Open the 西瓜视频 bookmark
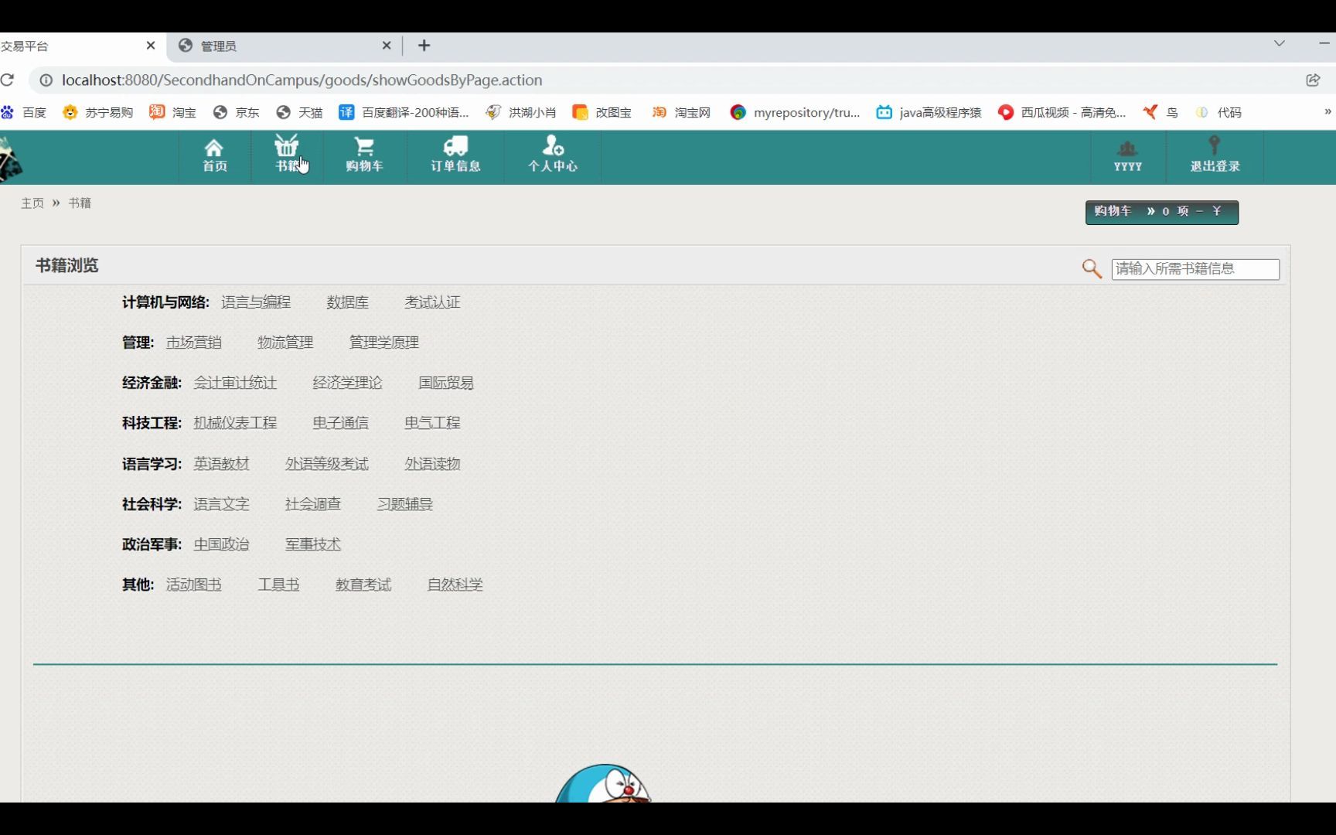This screenshot has height=835, width=1336. 1062,112
